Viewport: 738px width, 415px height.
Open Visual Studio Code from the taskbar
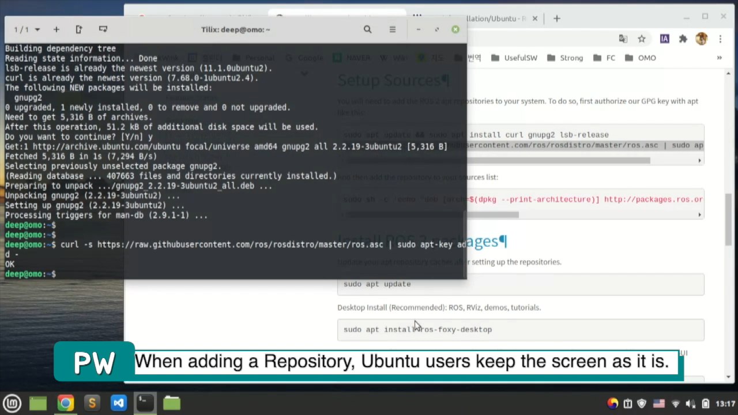(x=118, y=403)
